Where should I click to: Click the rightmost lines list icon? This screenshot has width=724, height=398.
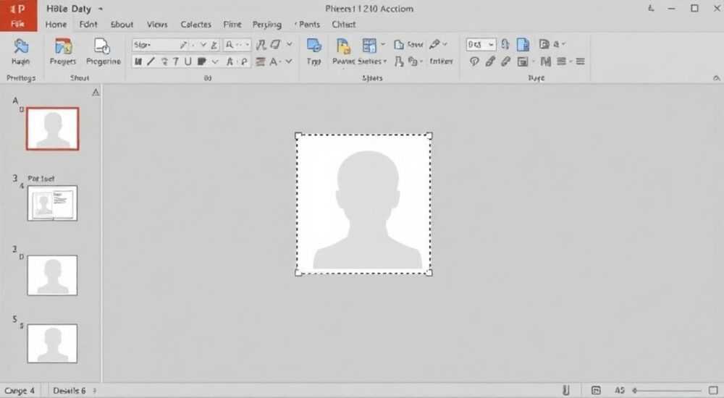581,62
